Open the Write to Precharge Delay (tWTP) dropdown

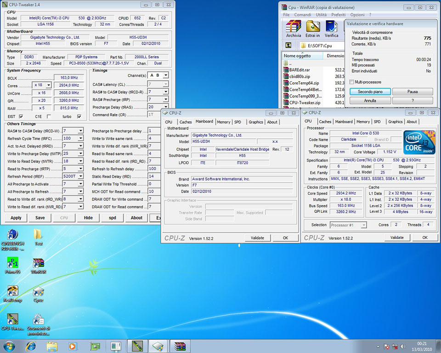tap(81, 154)
